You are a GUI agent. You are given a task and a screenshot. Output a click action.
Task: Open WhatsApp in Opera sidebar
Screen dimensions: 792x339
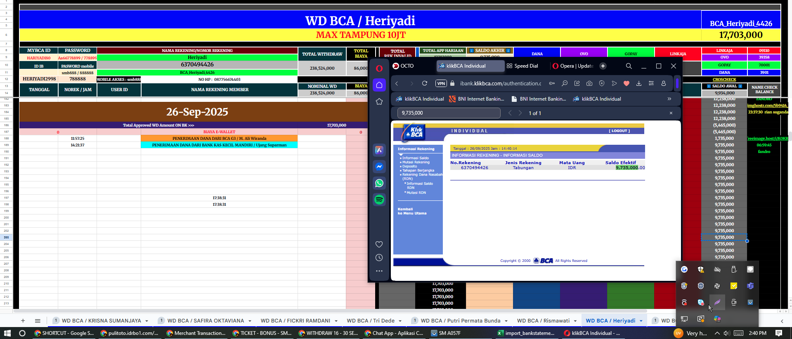coord(379,183)
